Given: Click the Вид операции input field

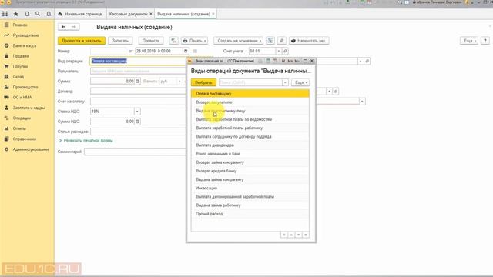Looking at the screenshot, I should click(139, 61).
